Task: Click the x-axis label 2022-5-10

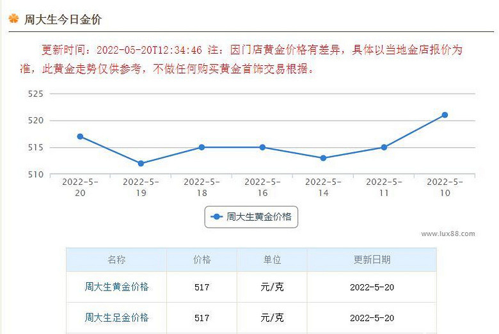Action: pyautogui.click(x=445, y=187)
